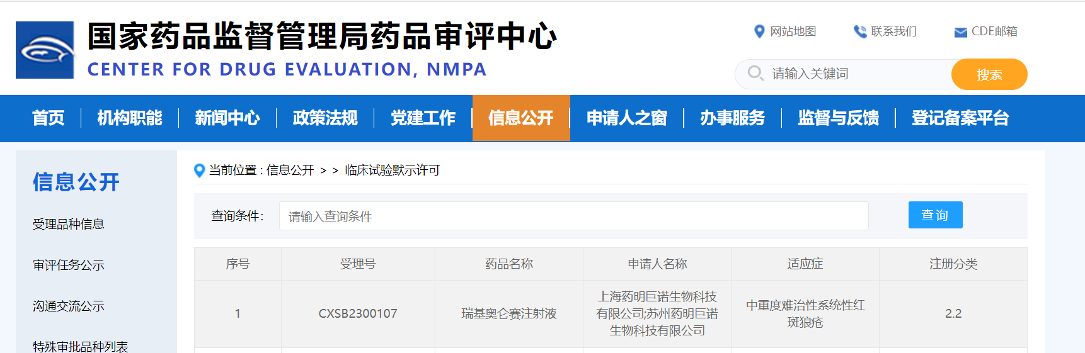Image resolution: width=1085 pixels, height=353 pixels.
Task: Go to 首页 in navigation bar
Action: tap(49, 118)
